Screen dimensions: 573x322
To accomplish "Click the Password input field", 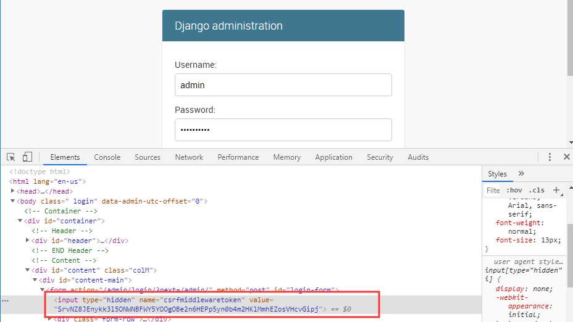I will tap(283, 130).
